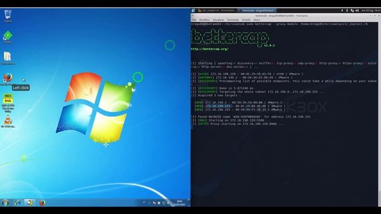Click the Windows taskbar clock
Viewport: 381px width, 214px height.
[x=179, y=203]
